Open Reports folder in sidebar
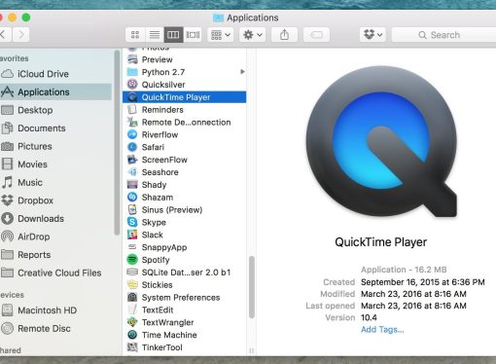 point(55,255)
